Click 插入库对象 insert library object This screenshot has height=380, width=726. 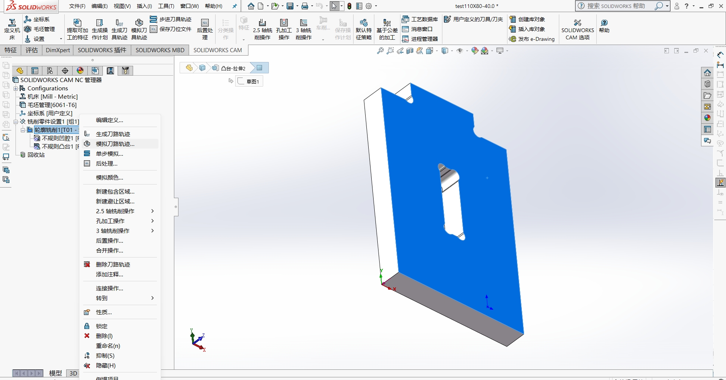527,29
